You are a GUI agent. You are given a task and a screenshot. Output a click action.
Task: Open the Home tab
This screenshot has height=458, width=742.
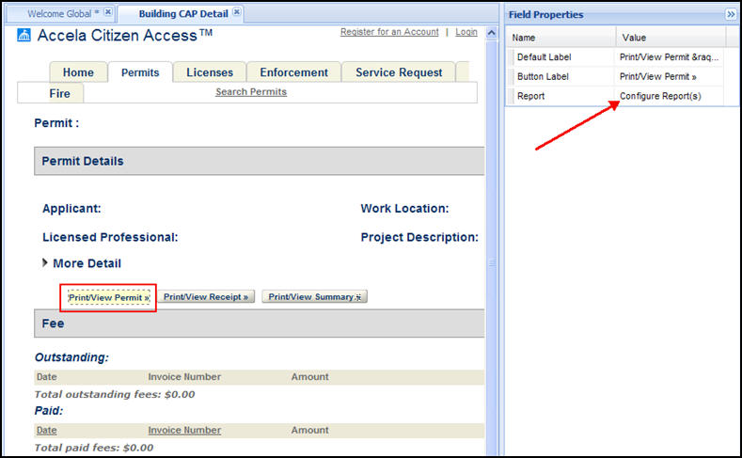pyautogui.click(x=78, y=72)
